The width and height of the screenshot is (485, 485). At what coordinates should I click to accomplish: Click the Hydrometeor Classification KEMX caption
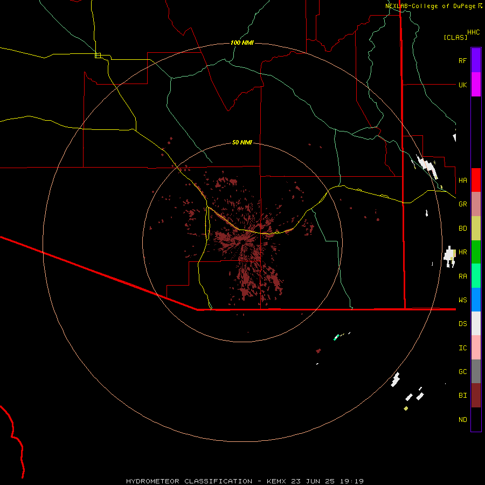[x=245, y=481]
